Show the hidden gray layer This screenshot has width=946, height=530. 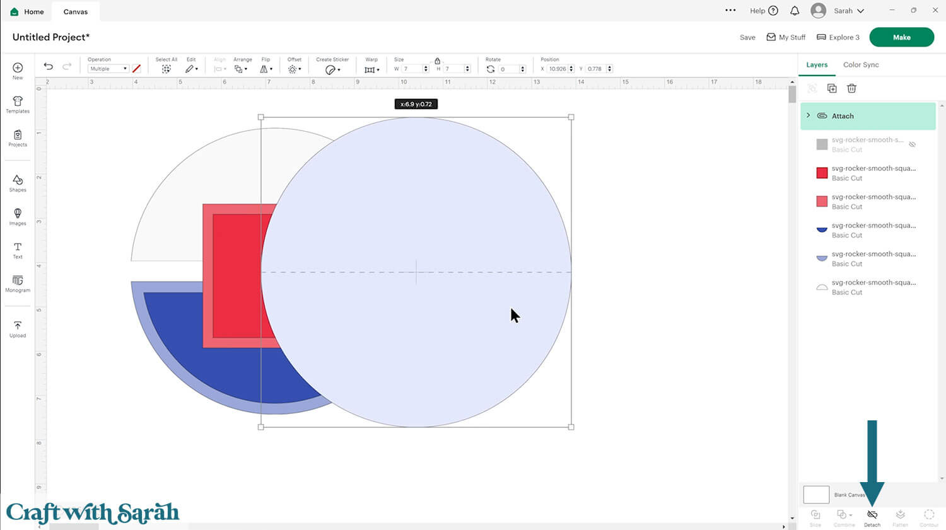tap(912, 144)
